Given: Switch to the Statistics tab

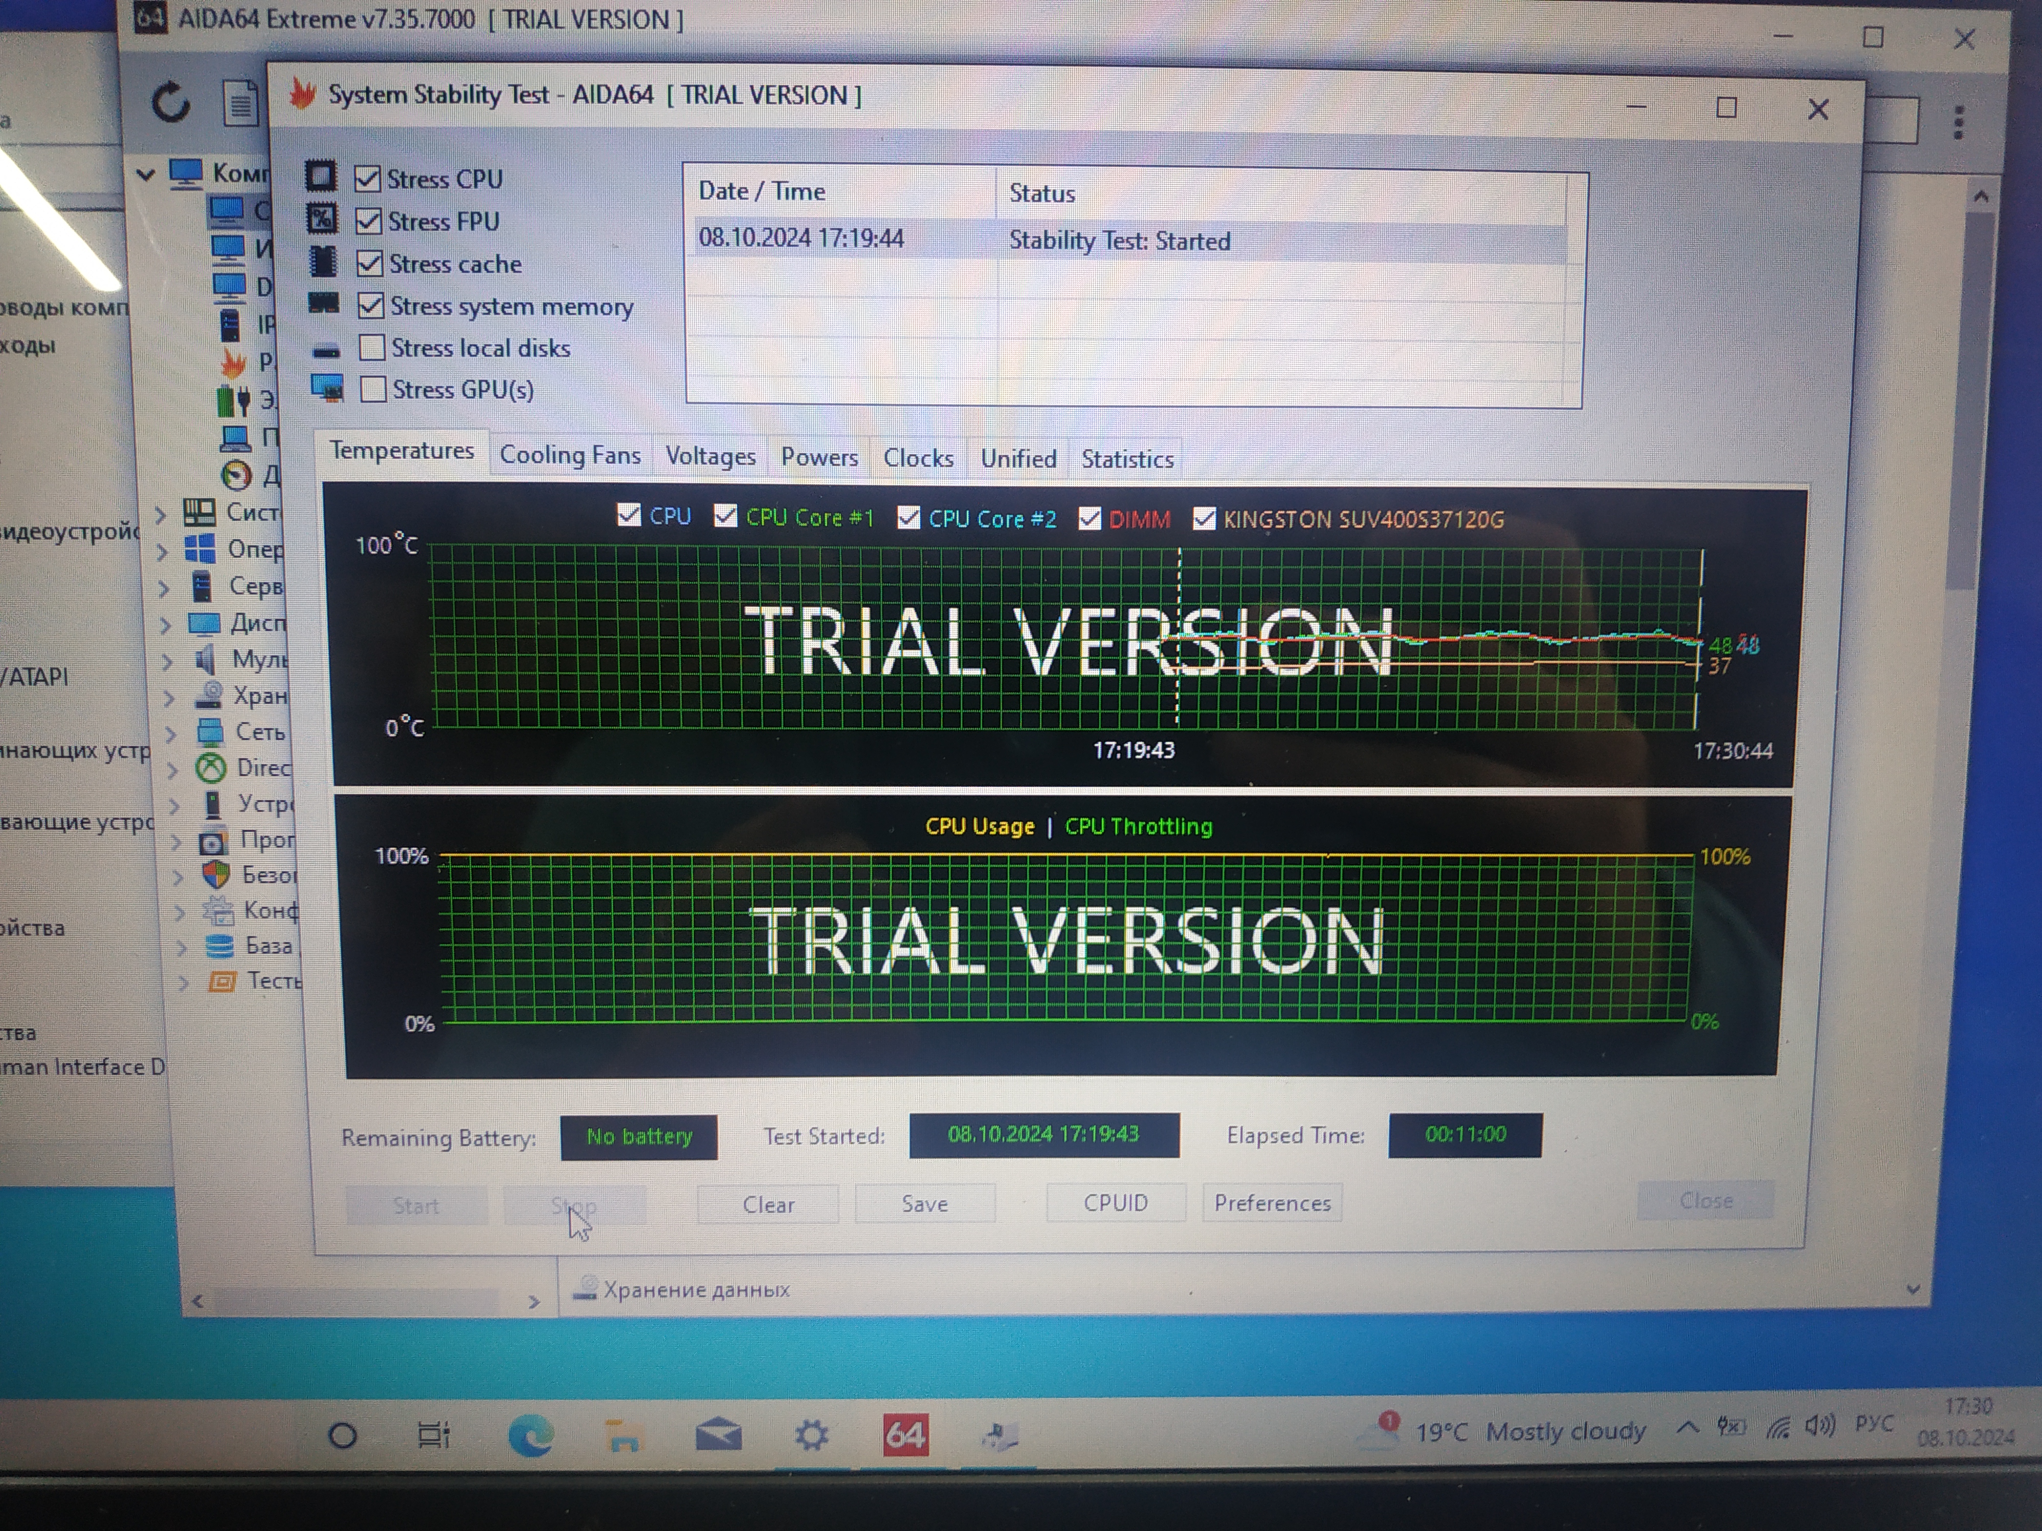Looking at the screenshot, I should (x=1127, y=460).
